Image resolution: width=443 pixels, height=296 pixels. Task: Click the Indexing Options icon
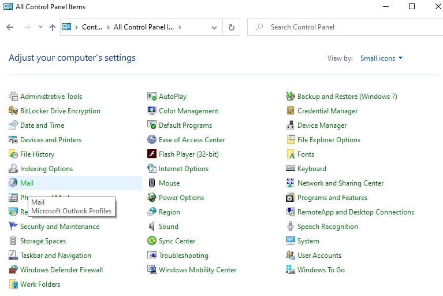tap(13, 168)
